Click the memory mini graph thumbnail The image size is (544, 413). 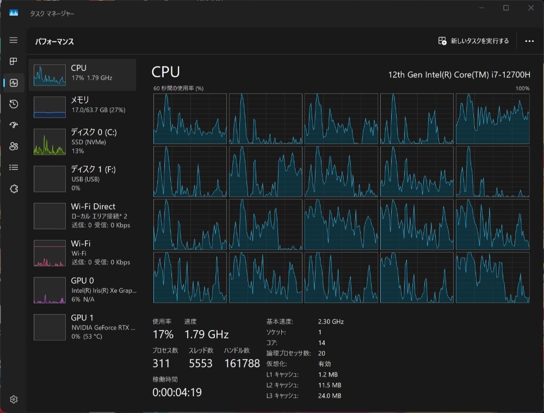(x=50, y=107)
